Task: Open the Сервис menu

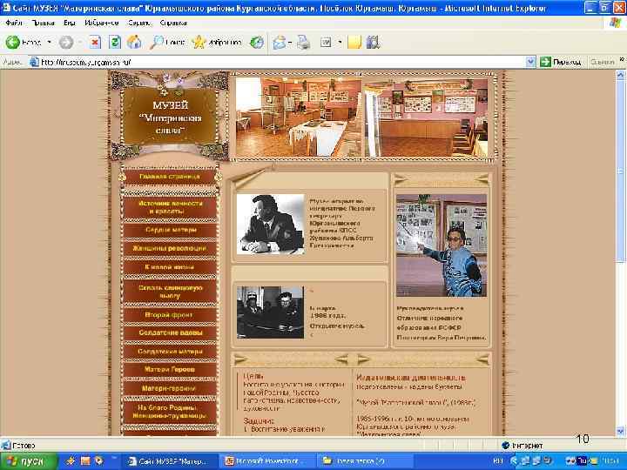Action: coord(139,23)
